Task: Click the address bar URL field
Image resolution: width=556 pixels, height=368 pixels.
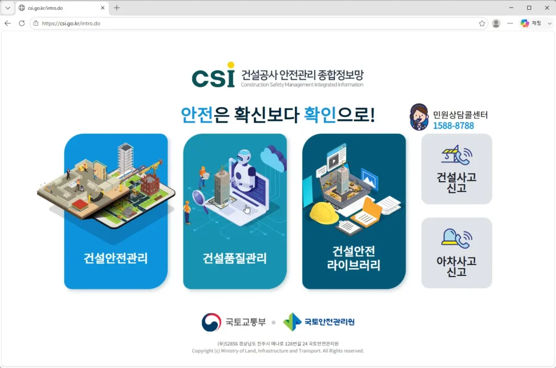Action: (258, 23)
